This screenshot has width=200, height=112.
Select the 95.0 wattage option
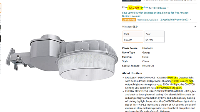tap(133, 37)
